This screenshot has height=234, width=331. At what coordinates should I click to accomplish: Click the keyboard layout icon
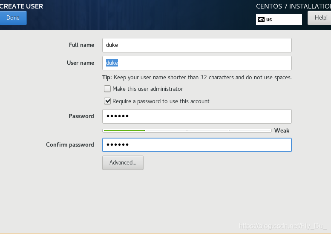261,20
